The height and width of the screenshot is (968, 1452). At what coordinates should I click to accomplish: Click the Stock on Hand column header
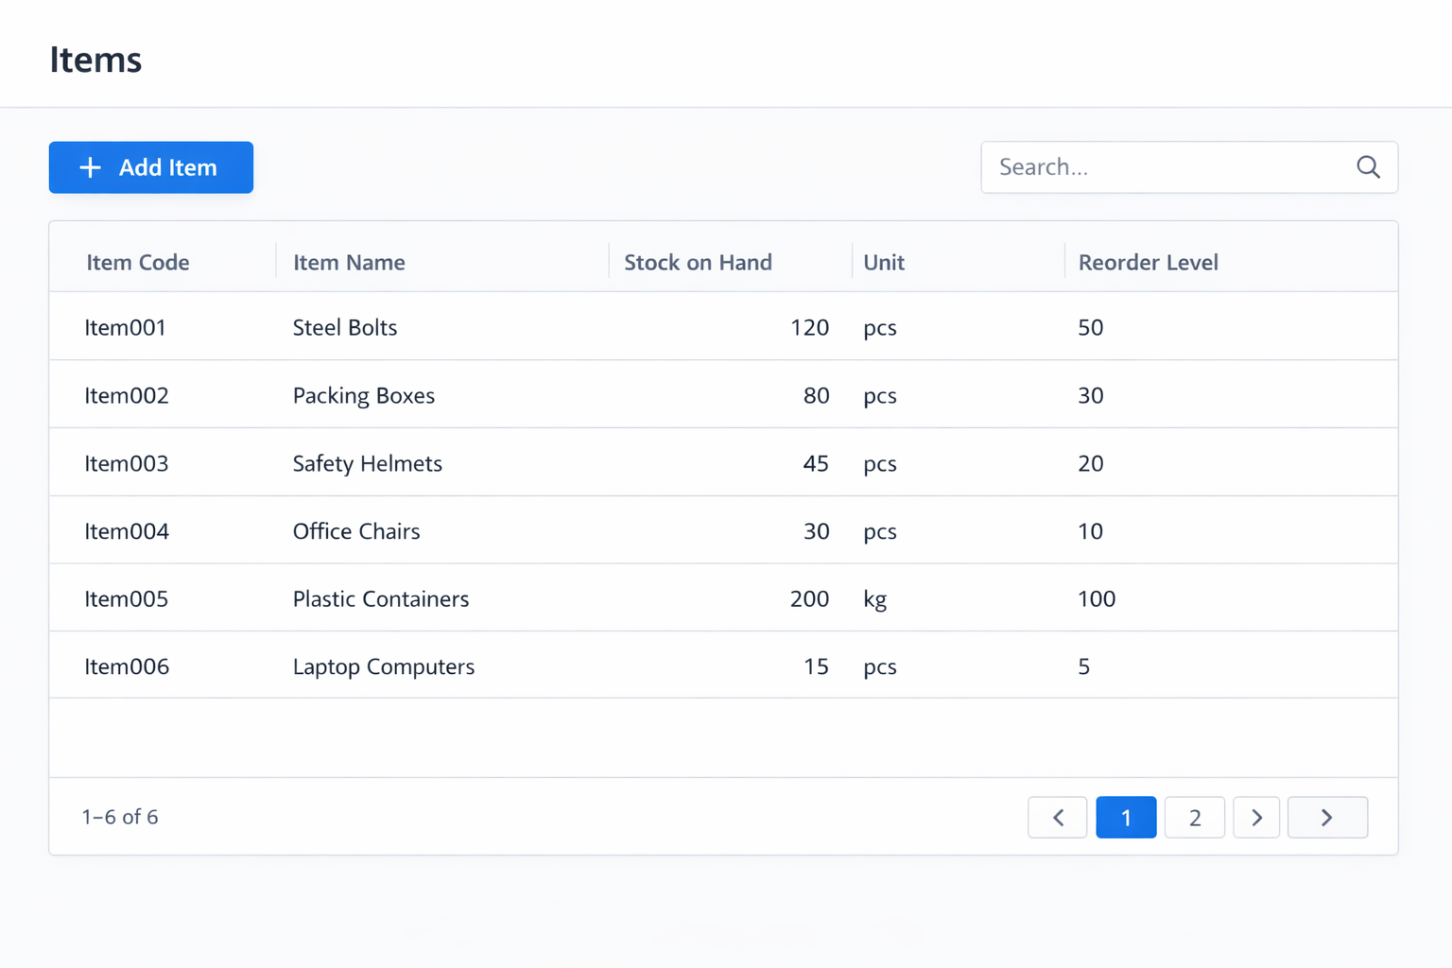[x=698, y=263]
